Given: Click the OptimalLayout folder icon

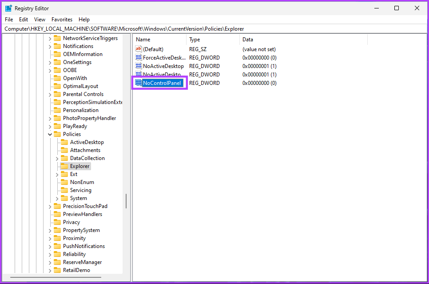Looking at the screenshot, I should coord(57,86).
